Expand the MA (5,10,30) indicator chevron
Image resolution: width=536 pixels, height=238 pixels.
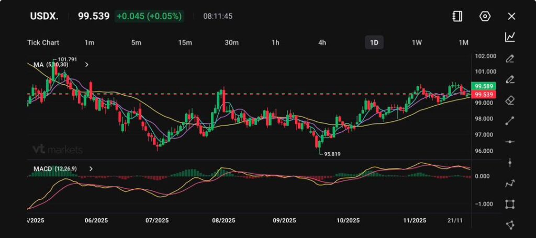pos(87,65)
